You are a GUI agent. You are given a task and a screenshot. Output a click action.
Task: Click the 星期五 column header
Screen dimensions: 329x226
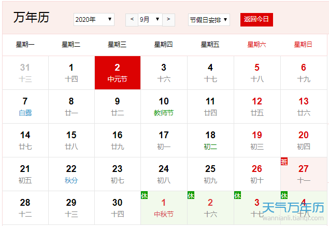[210, 45]
